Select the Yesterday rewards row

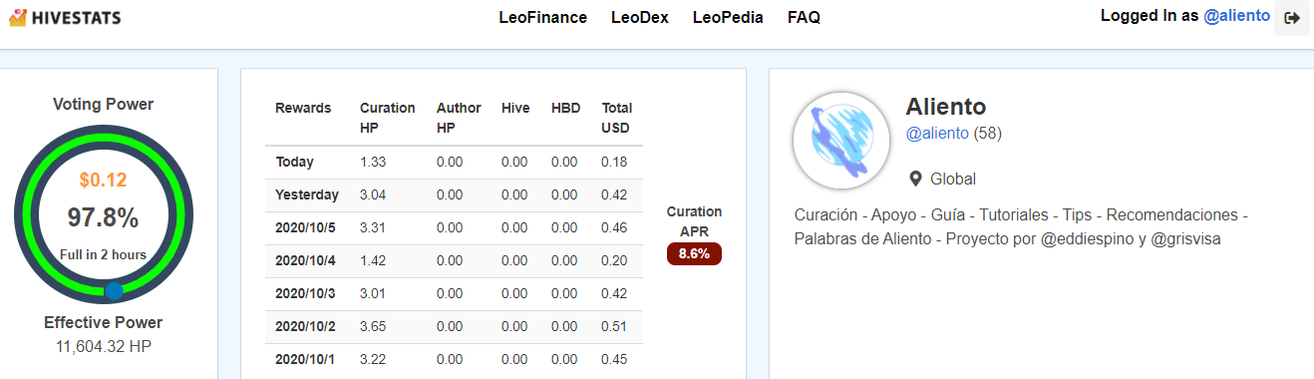454,194
